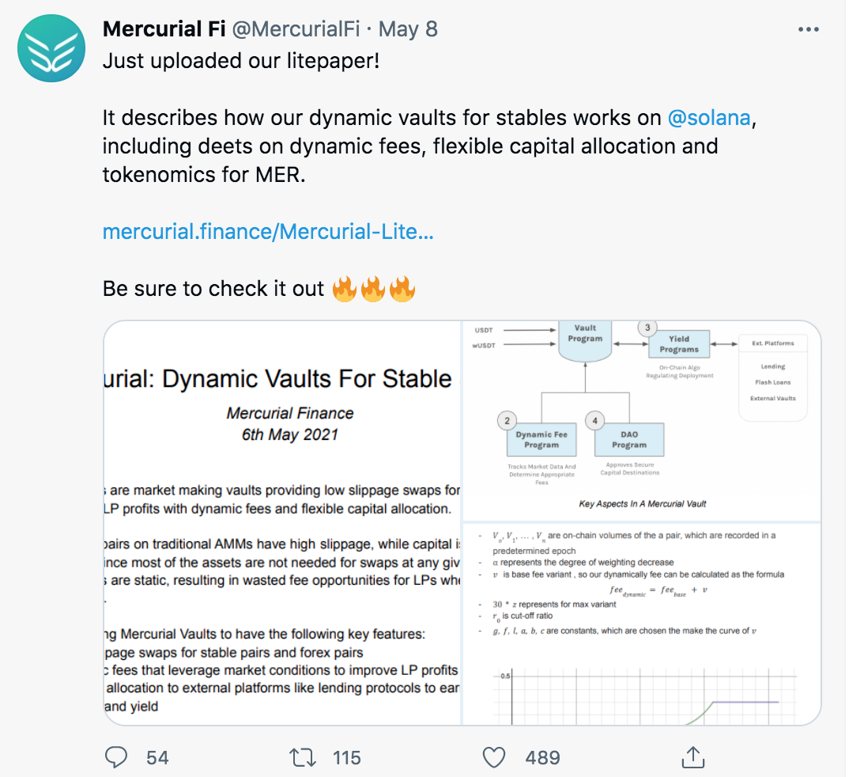Viewport: 849px width, 777px height.
Task: Open the Mercurial Vault diagram image
Action: [x=642, y=420]
